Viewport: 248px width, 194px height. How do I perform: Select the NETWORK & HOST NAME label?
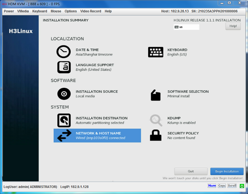click(x=98, y=133)
